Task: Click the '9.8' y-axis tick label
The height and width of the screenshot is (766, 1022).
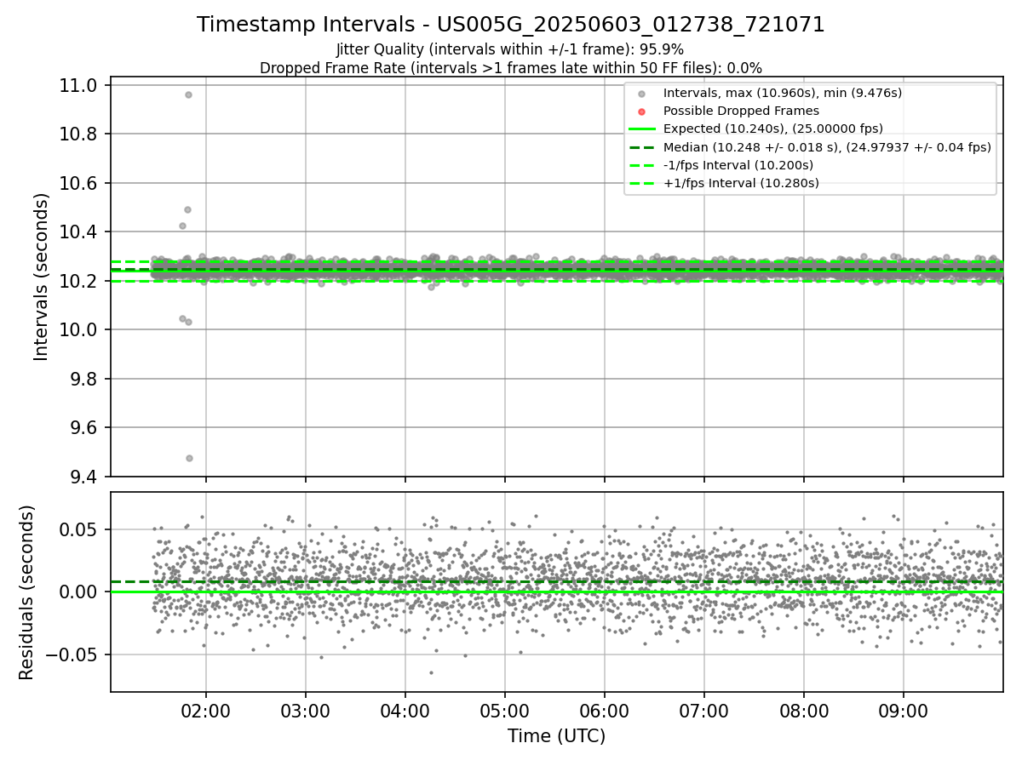Action: pyautogui.click(x=83, y=379)
